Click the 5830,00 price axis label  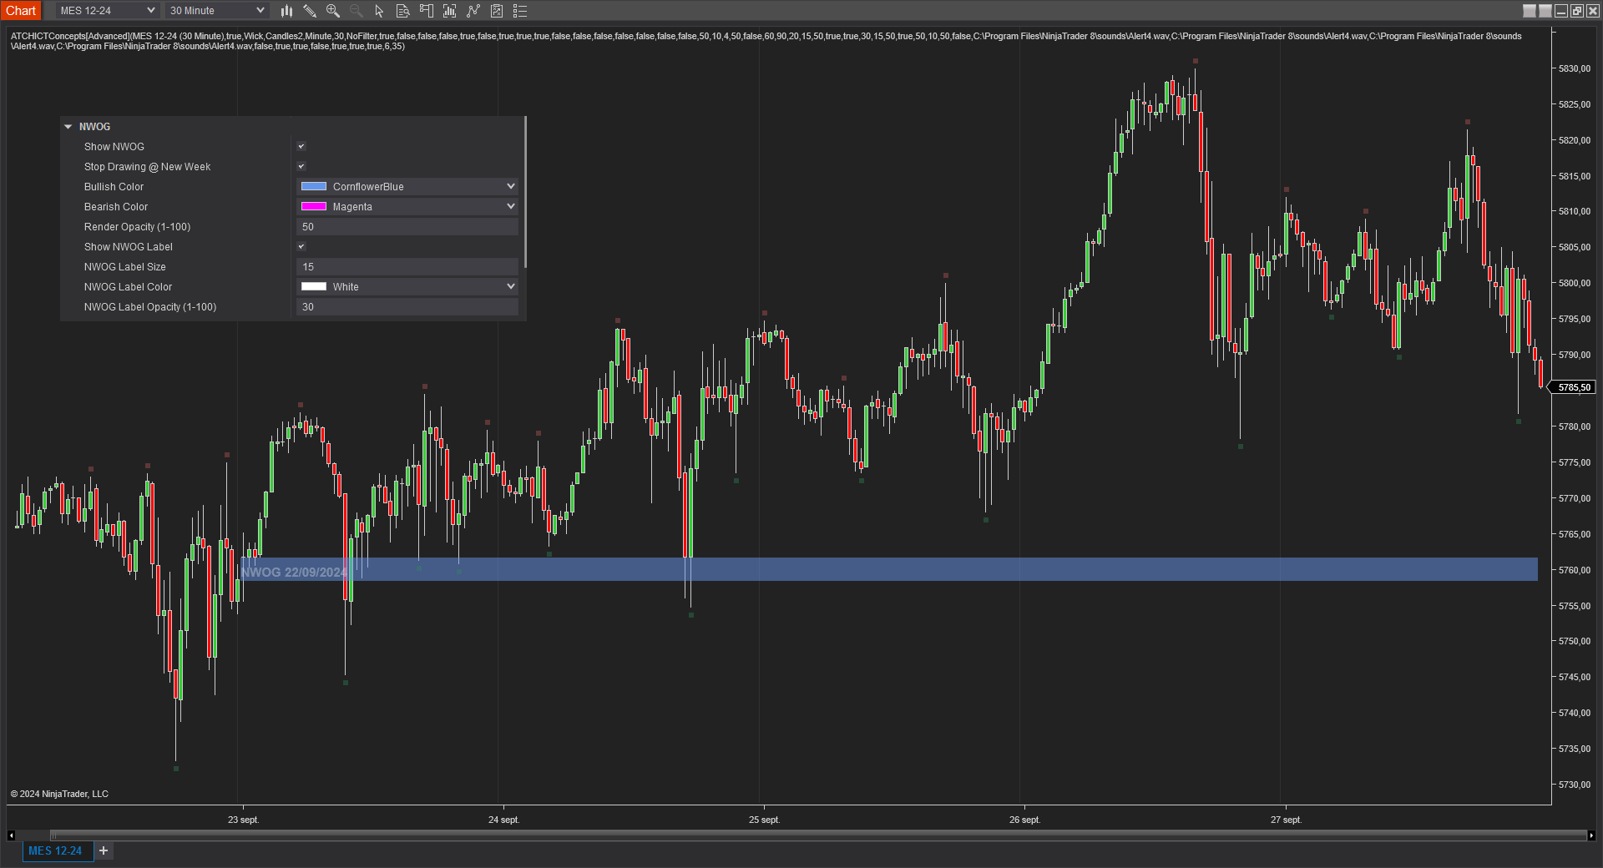1575,68
